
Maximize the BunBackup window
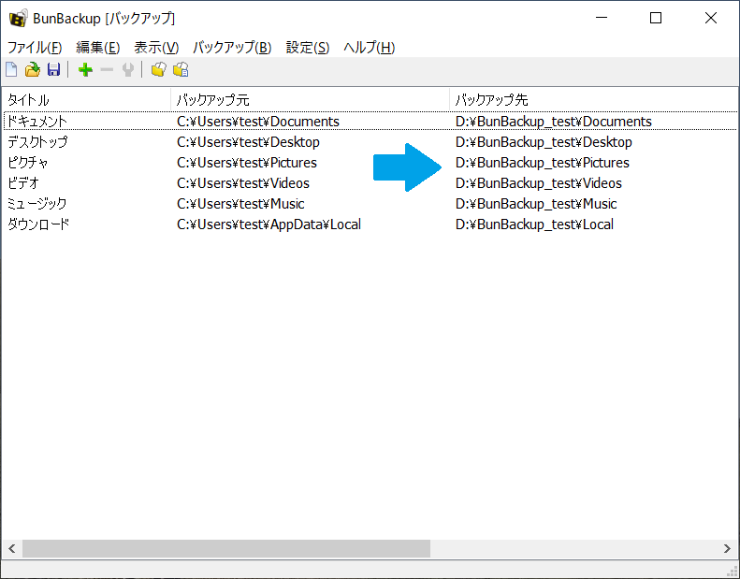[656, 18]
